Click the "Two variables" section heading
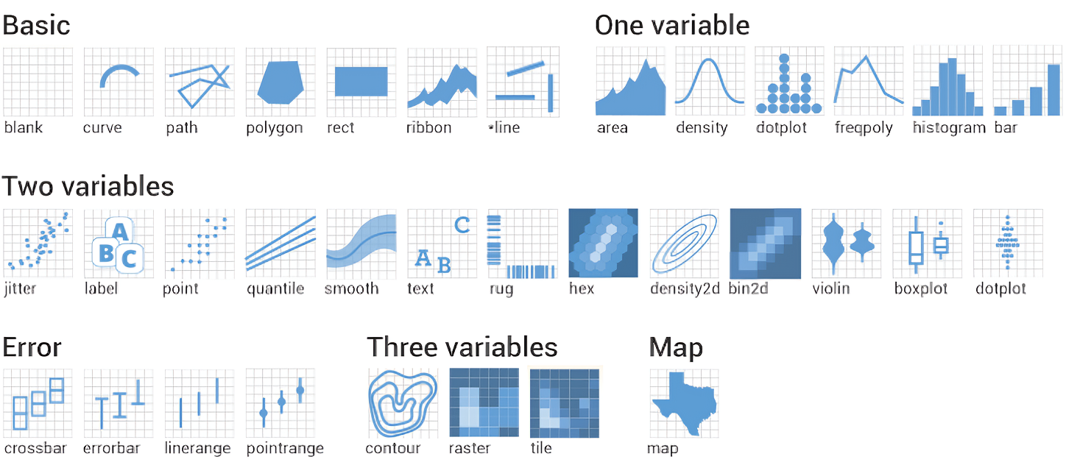Image resolution: width=1066 pixels, height=465 pixels. click(88, 186)
